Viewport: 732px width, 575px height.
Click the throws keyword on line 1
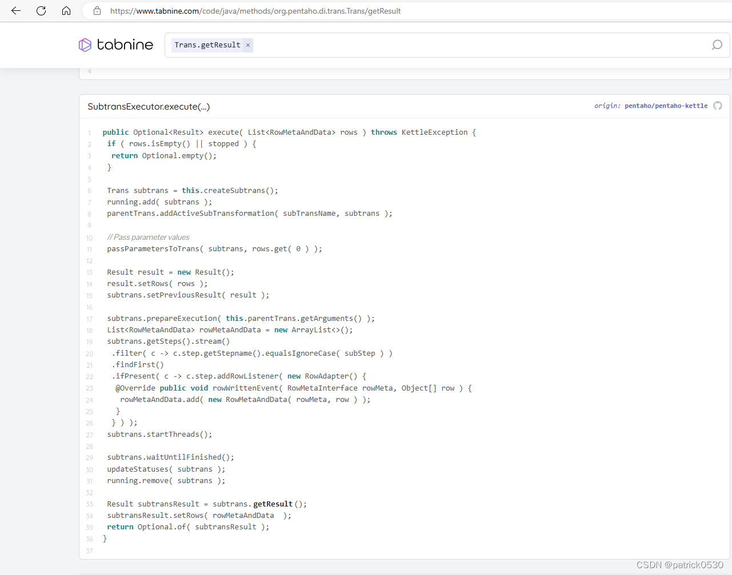pos(383,132)
